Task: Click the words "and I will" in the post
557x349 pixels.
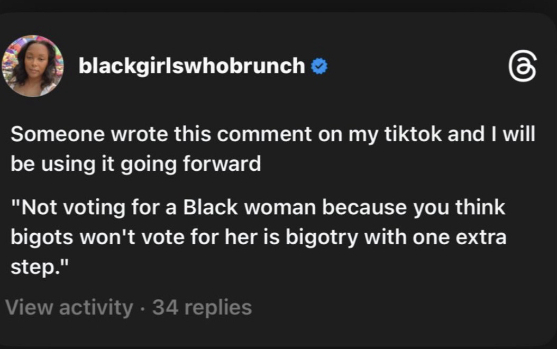Action: click(491, 134)
